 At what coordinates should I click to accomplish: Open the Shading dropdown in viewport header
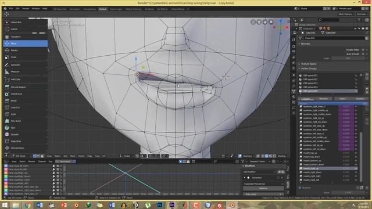click(283, 156)
